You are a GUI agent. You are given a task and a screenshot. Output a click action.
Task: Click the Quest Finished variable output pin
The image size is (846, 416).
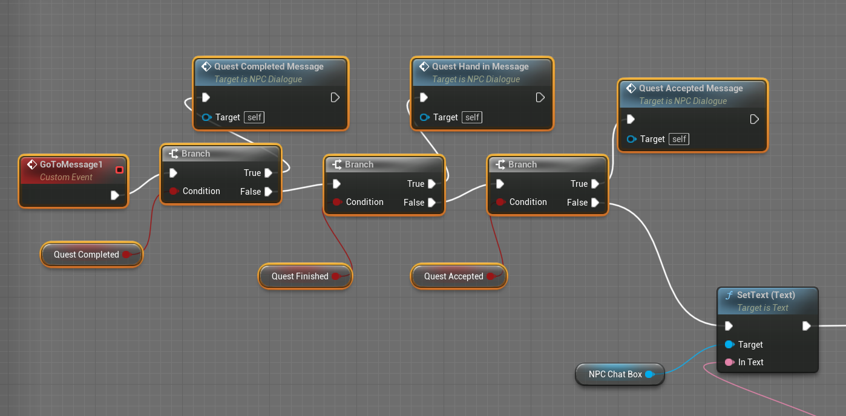pos(336,276)
